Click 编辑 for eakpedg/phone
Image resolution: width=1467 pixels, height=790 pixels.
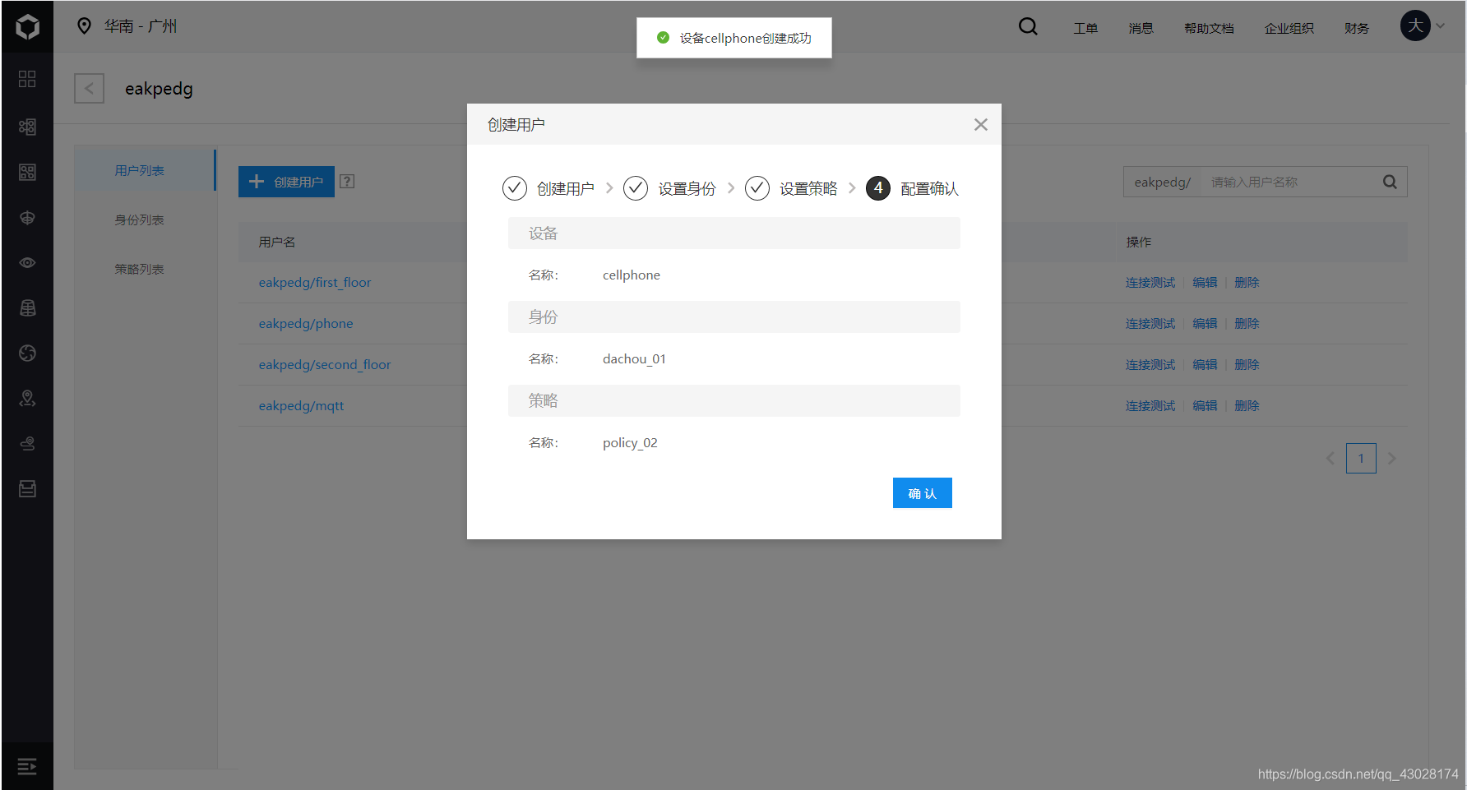pyautogui.click(x=1205, y=324)
